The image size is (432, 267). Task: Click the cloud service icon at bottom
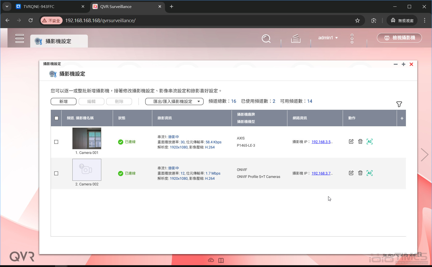tap(211, 260)
